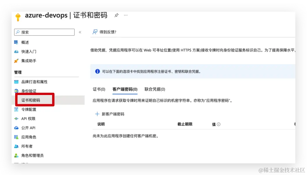Viewport: 307px width, 175px height.
Task: Click the 令牌配置 bars icon
Action: point(16,109)
